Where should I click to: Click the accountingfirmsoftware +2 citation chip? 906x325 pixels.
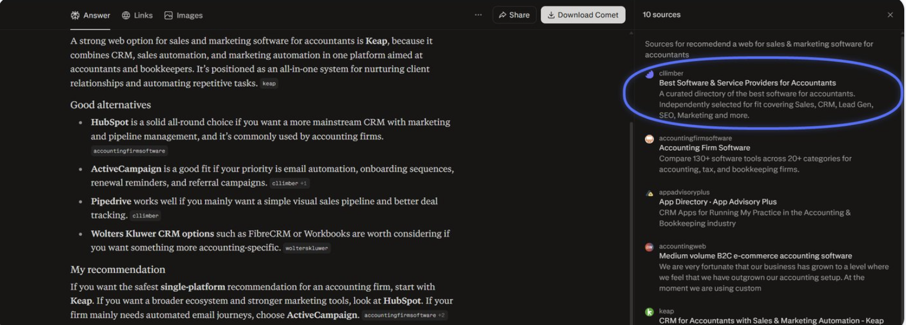pyautogui.click(x=405, y=316)
